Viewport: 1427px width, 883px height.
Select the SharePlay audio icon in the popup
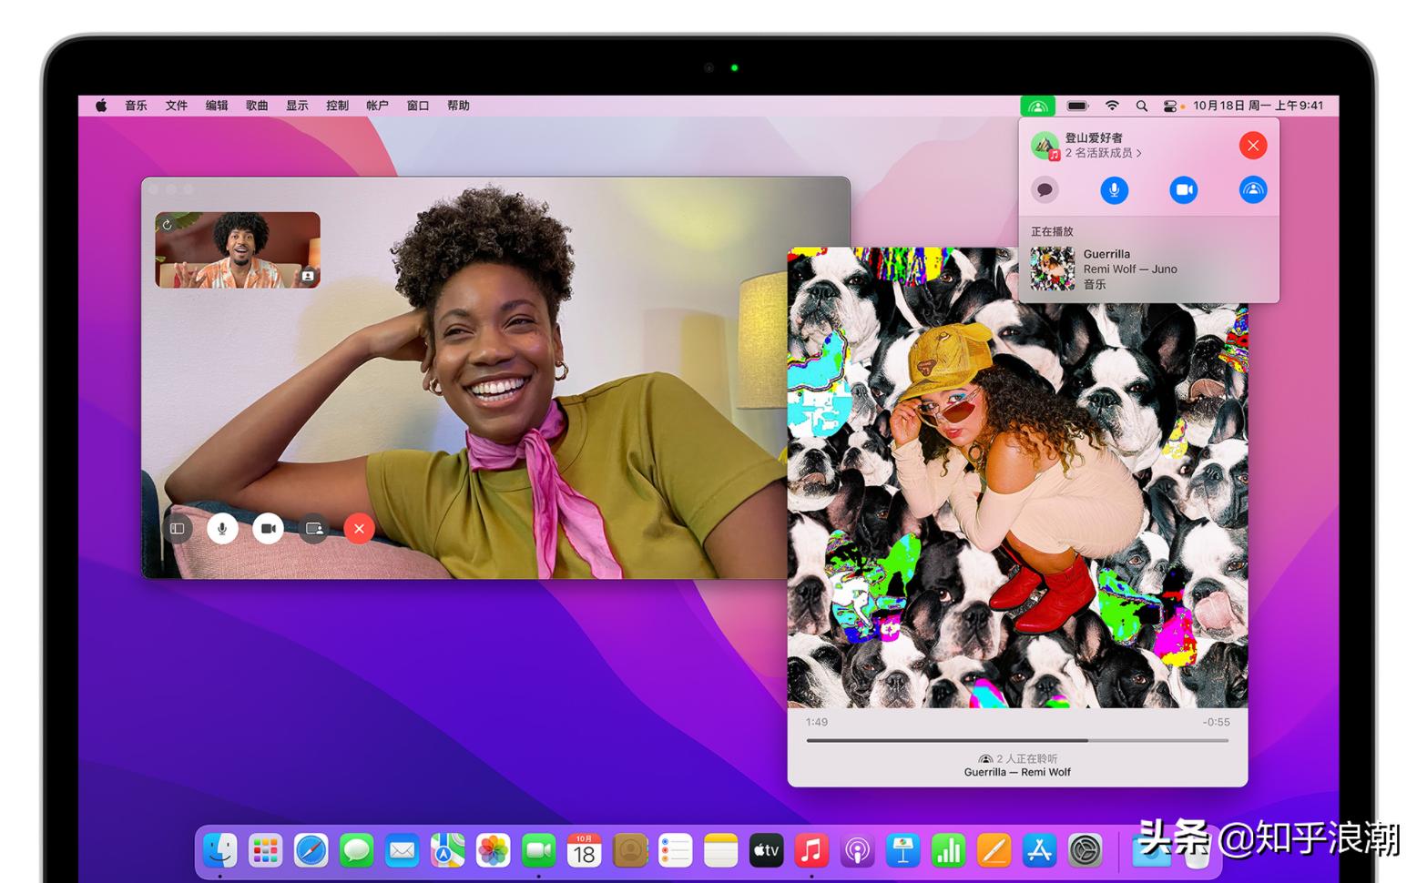pyautogui.click(x=1252, y=190)
